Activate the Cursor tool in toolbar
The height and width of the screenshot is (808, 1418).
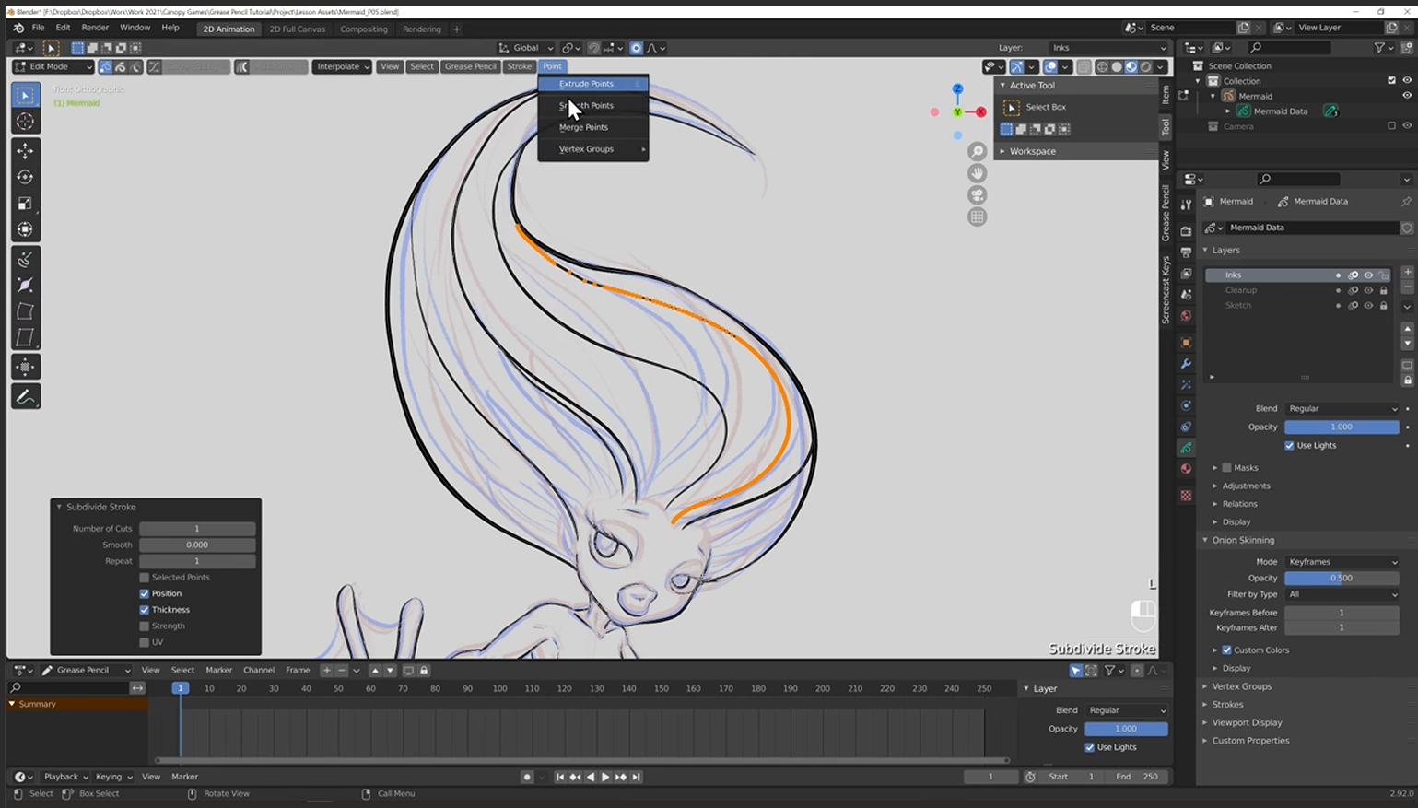point(25,122)
